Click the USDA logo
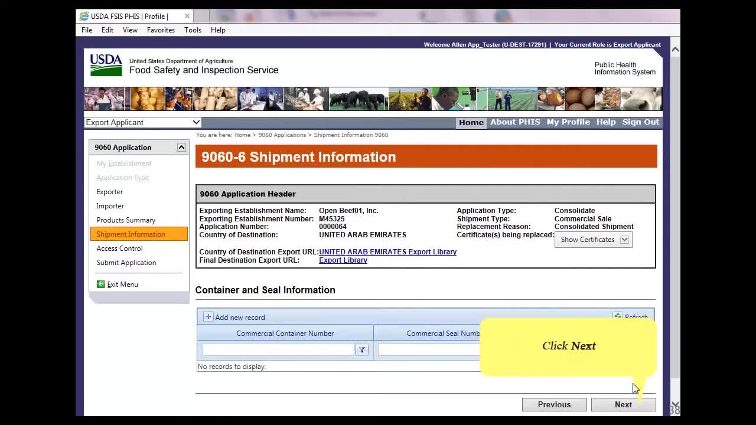756x425 pixels. [106, 65]
